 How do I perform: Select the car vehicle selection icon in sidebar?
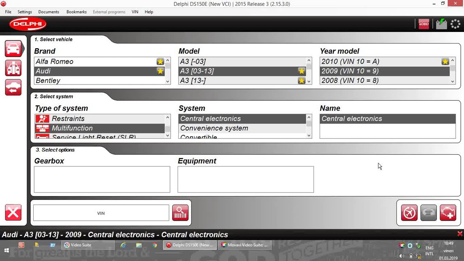click(x=13, y=49)
